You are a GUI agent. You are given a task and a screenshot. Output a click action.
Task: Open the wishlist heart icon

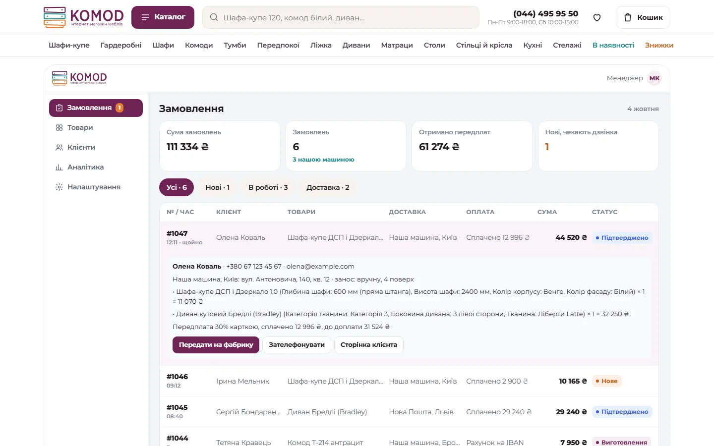[597, 17]
